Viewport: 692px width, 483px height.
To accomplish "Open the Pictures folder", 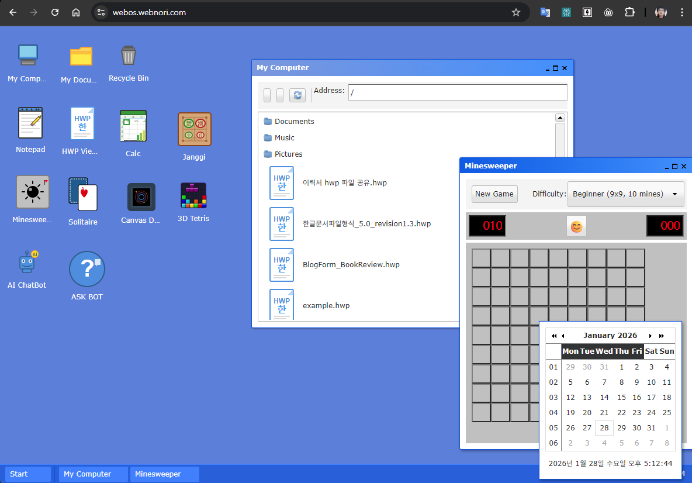I will [288, 154].
